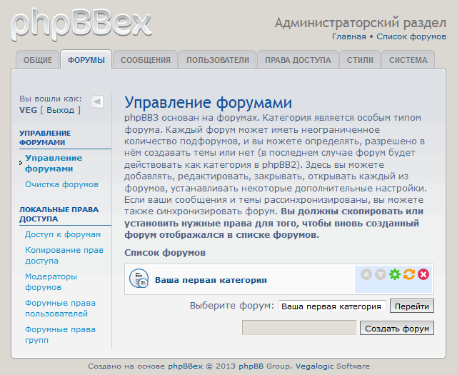Image resolution: width=457 pixels, height=375 pixels.
Task: Click the new forum name input field
Action: click(298, 328)
